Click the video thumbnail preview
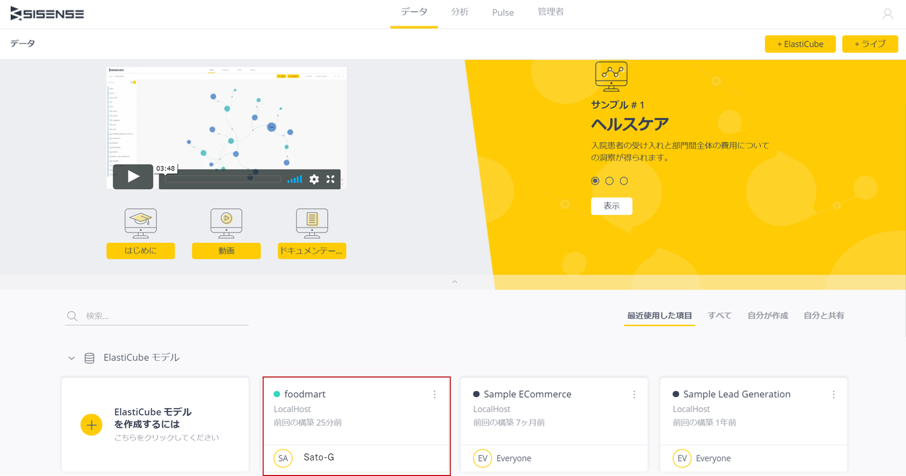The width and height of the screenshot is (906, 476). (x=226, y=128)
